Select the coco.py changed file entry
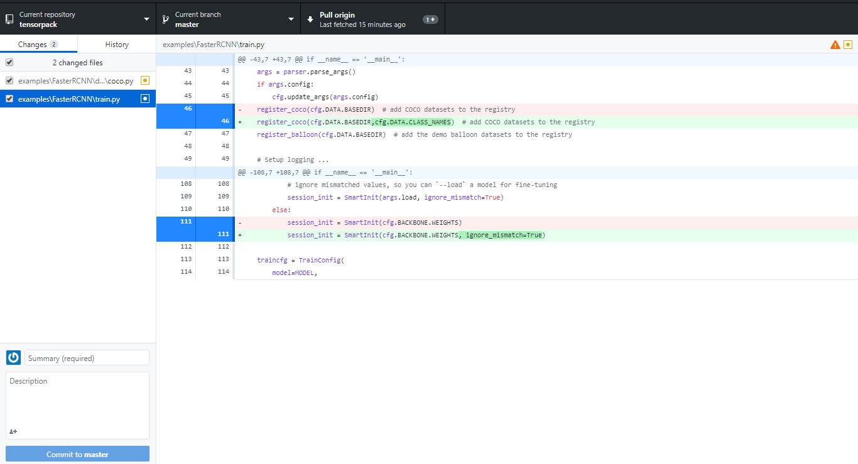 tap(75, 80)
